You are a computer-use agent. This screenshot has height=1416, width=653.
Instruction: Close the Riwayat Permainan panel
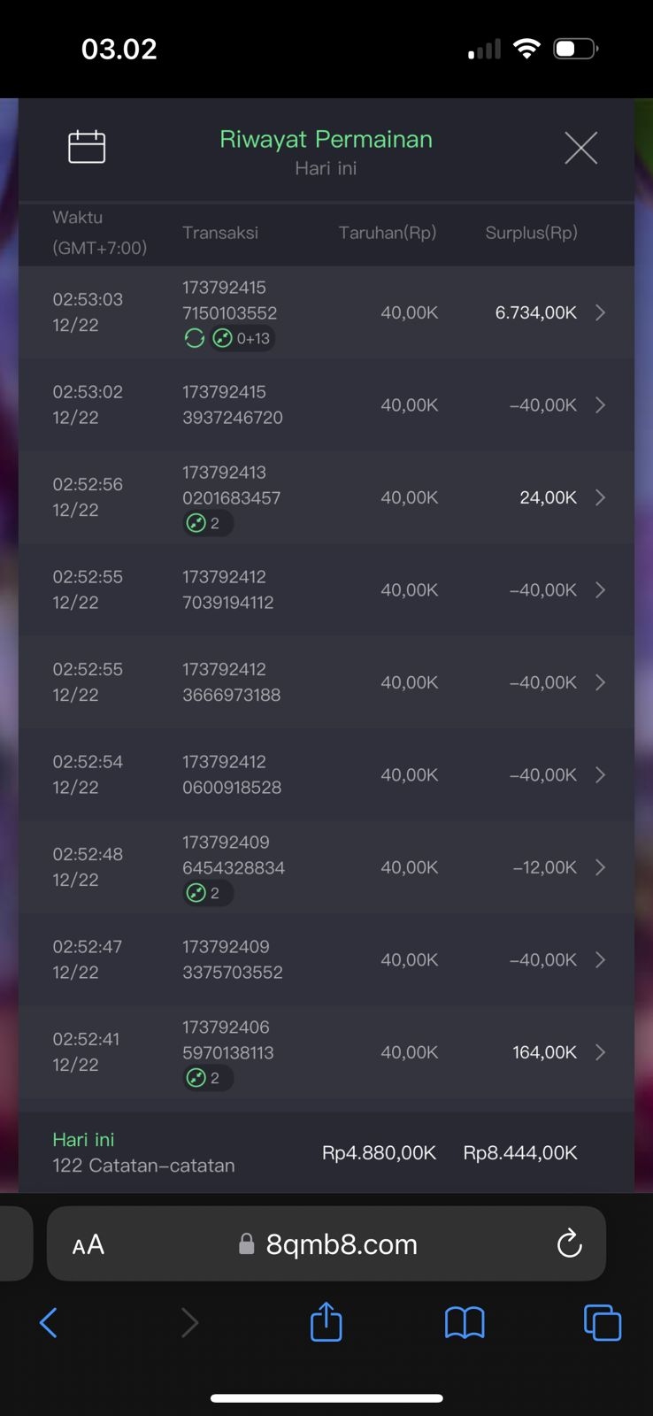580,148
